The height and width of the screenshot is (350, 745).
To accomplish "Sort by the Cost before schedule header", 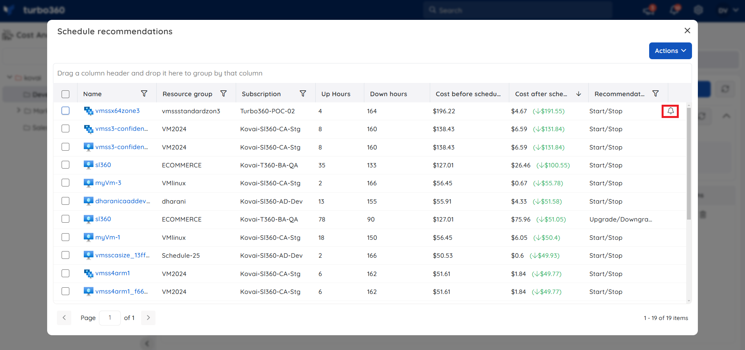I will pos(468,94).
